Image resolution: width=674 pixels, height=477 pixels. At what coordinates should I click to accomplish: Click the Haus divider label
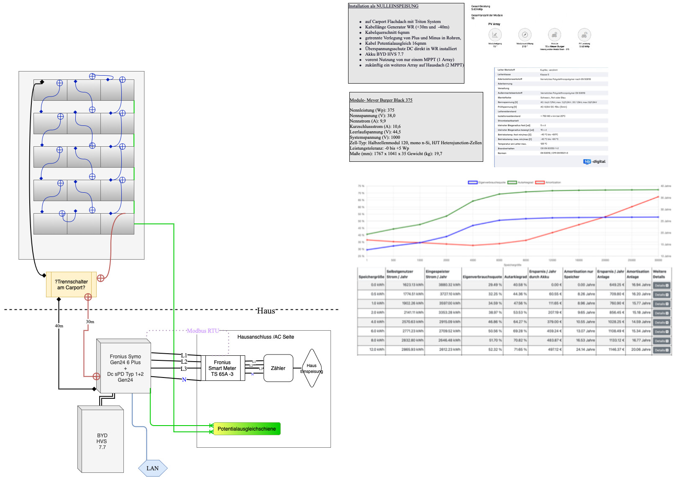tap(266, 311)
